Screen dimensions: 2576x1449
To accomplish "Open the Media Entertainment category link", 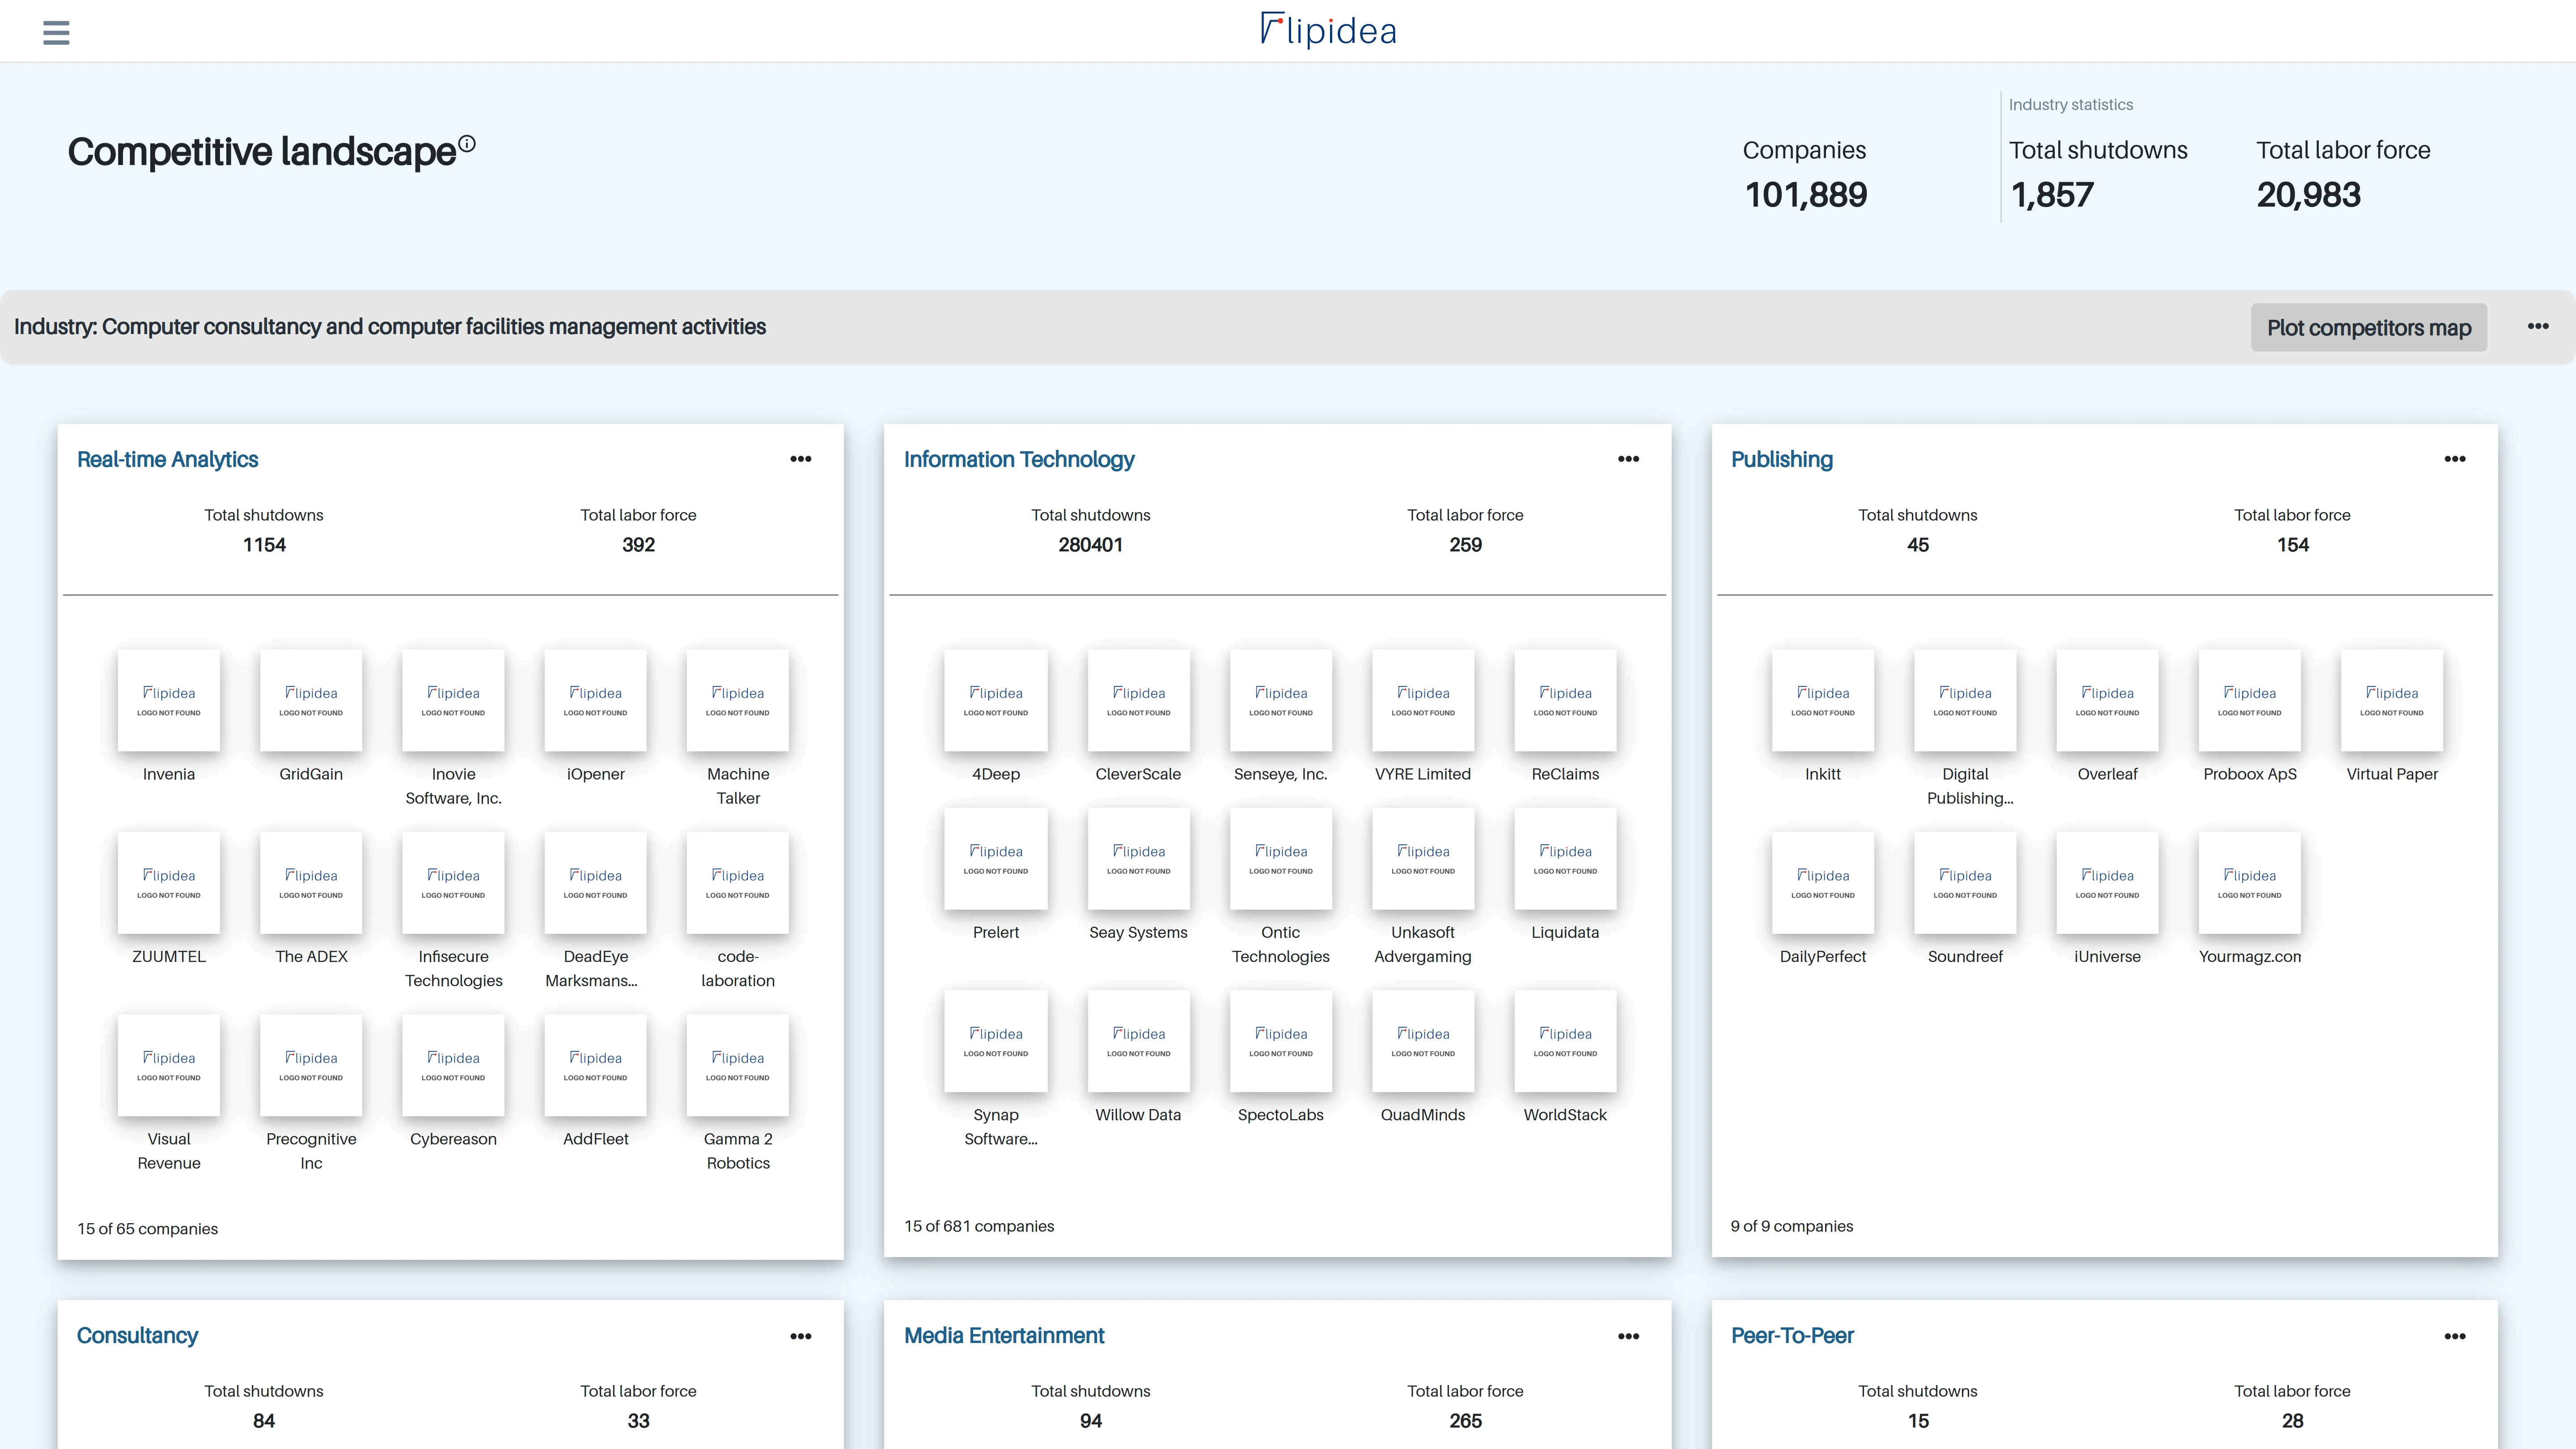I will point(1004,1336).
